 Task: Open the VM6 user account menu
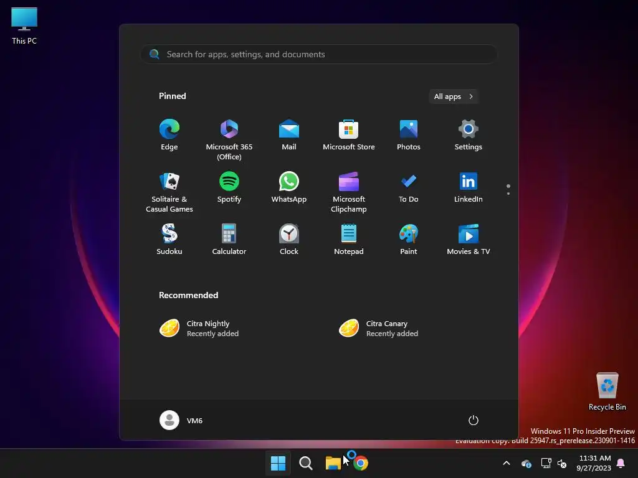[181, 420]
